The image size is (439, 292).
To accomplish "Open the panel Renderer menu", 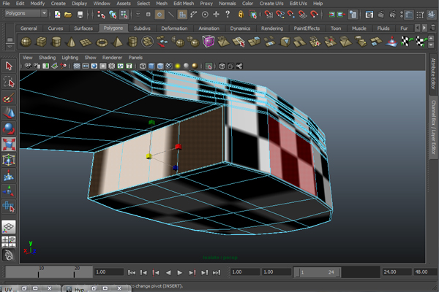I will 112,57.
